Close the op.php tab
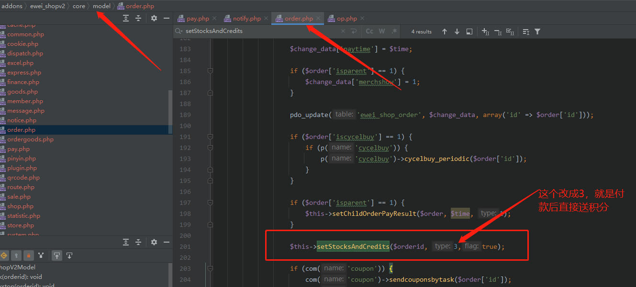The width and height of the screenshot is (636, 287). [362, 19]
